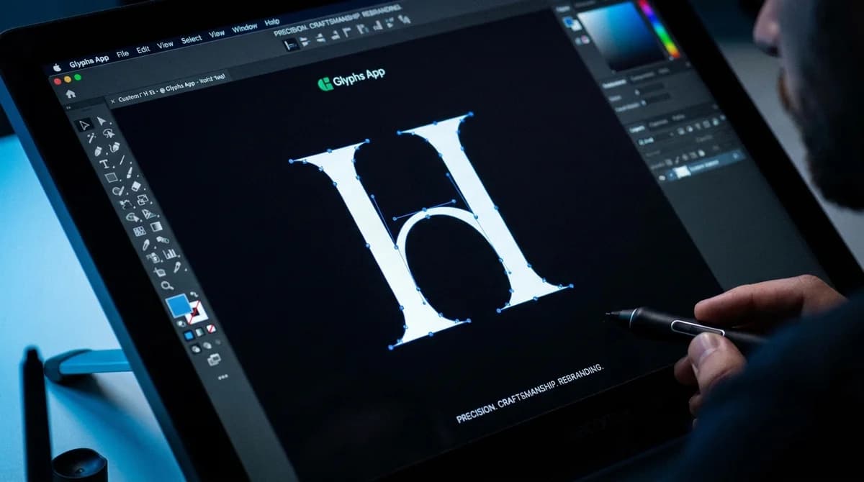864x482 pixels.
Task: Select the Curvature pen tool
Action: point(114,147)
